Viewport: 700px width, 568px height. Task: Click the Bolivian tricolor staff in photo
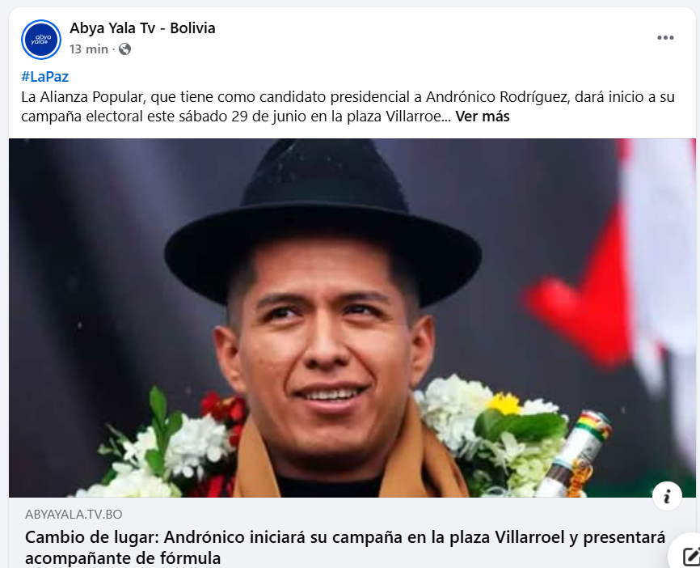(576, 456)
